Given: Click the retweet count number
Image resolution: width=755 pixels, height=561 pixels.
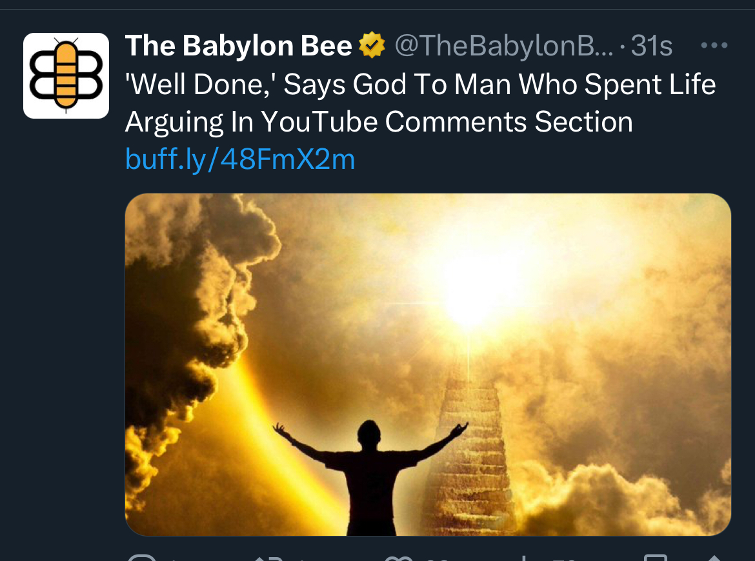Looking at the screenshot, I should (303, 560).
